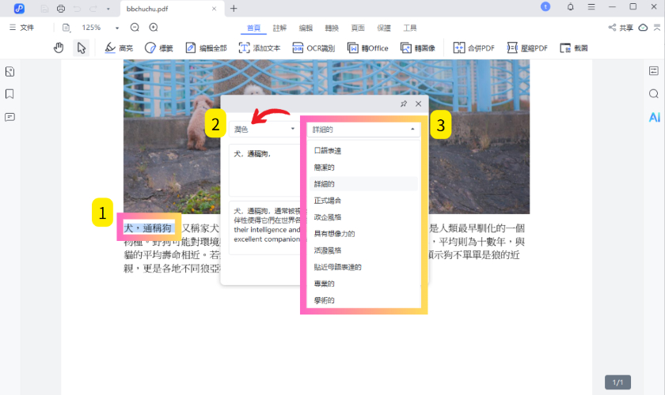Screen dimensions: 665x395
Task: Click the 共享 share button
Action: [621, 28]
